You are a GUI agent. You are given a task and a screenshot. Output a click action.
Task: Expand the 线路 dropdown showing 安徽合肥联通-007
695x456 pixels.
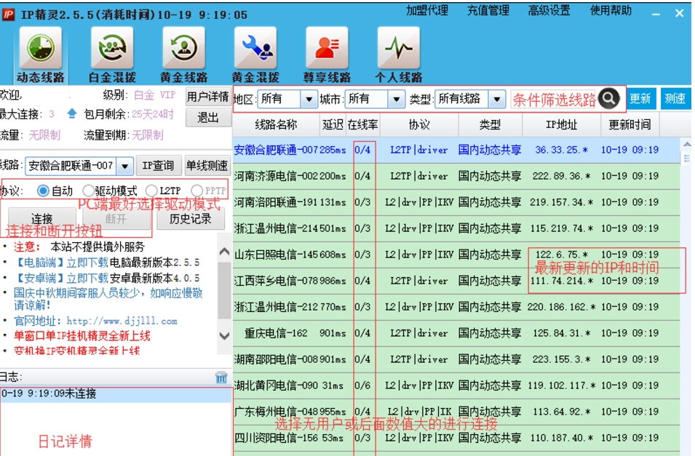(125, 166)
